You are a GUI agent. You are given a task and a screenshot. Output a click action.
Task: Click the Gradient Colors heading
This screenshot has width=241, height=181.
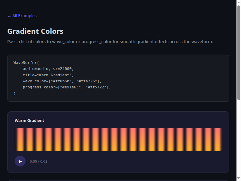35,31
